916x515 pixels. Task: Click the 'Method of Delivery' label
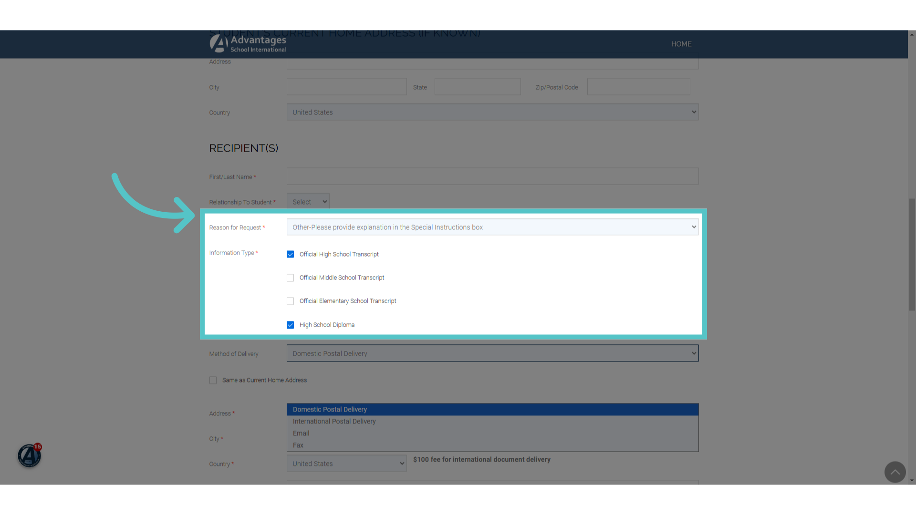click(x=234, y=354)
